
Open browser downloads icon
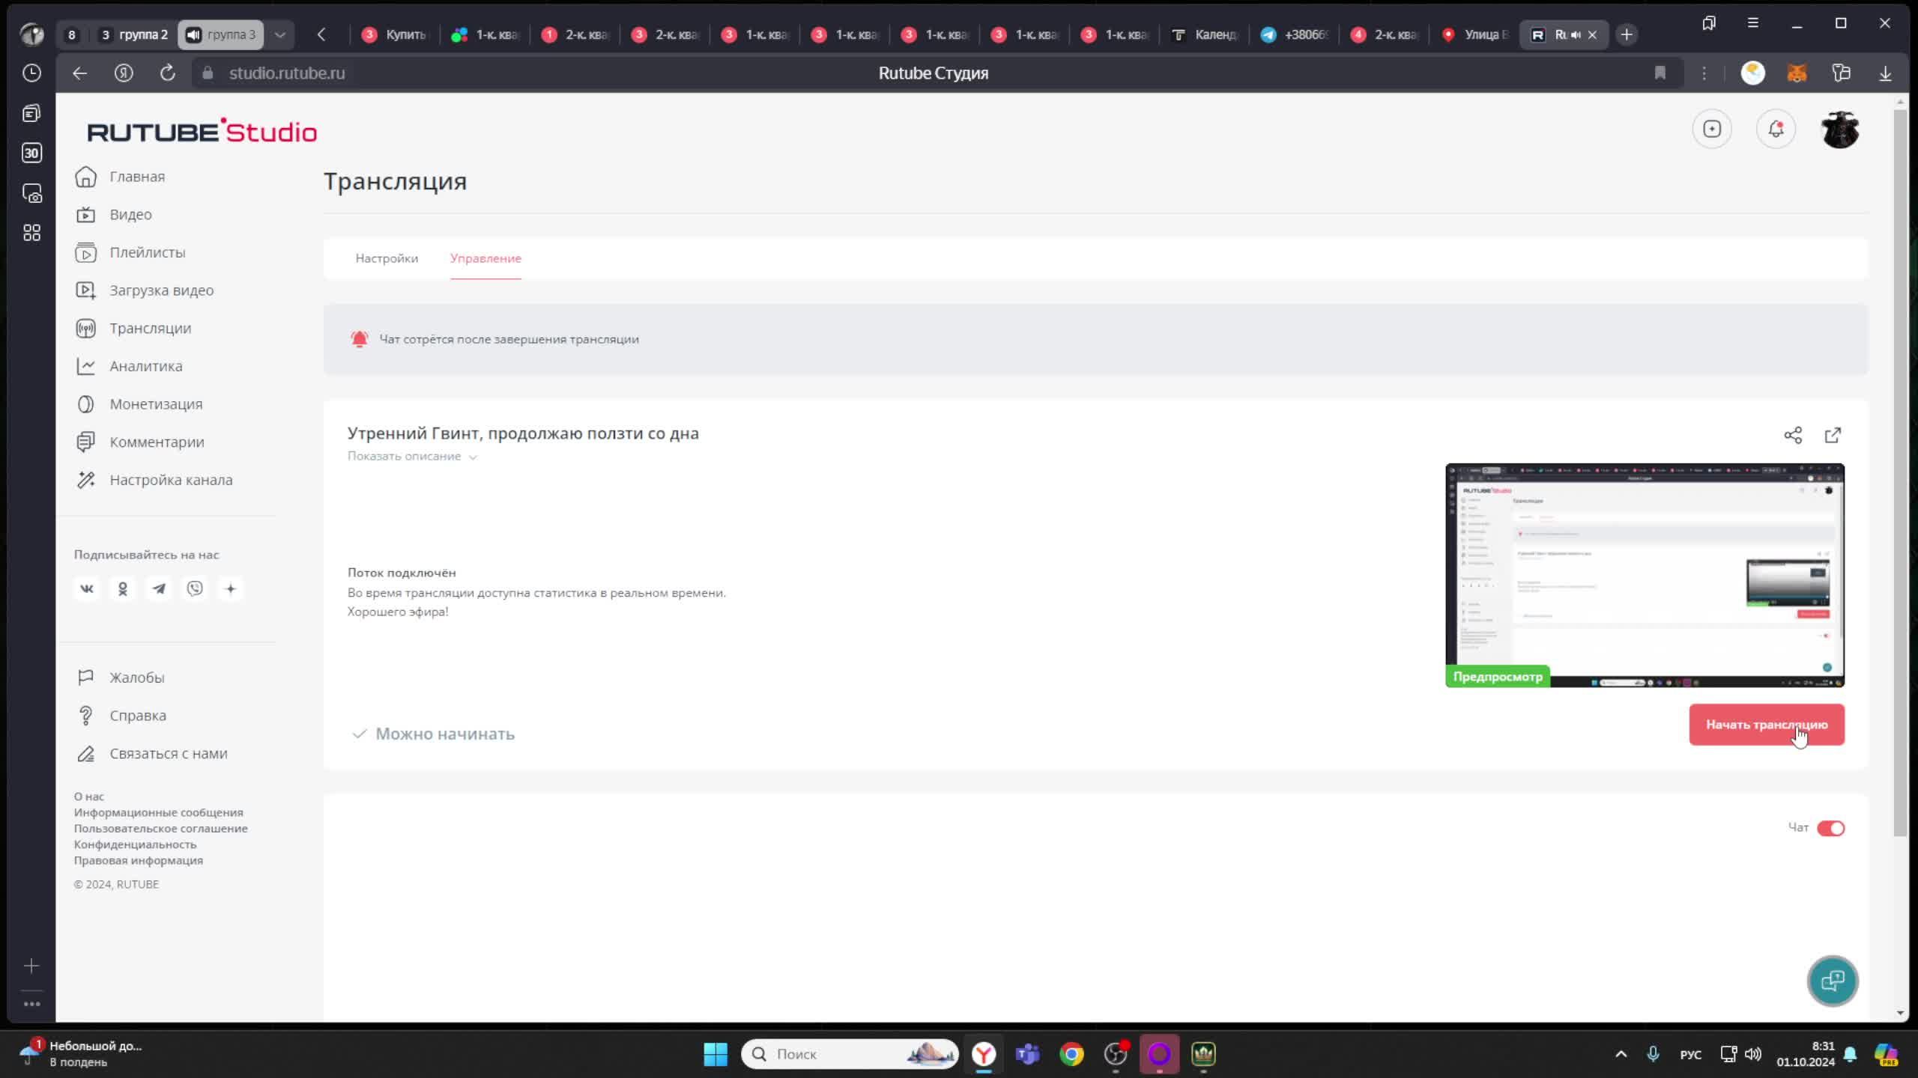click(1885, 73)
